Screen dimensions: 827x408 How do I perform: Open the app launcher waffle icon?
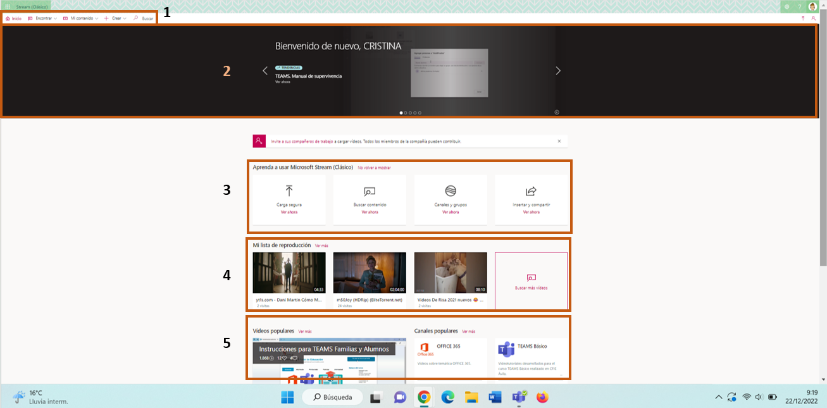(x=7, y=6)
